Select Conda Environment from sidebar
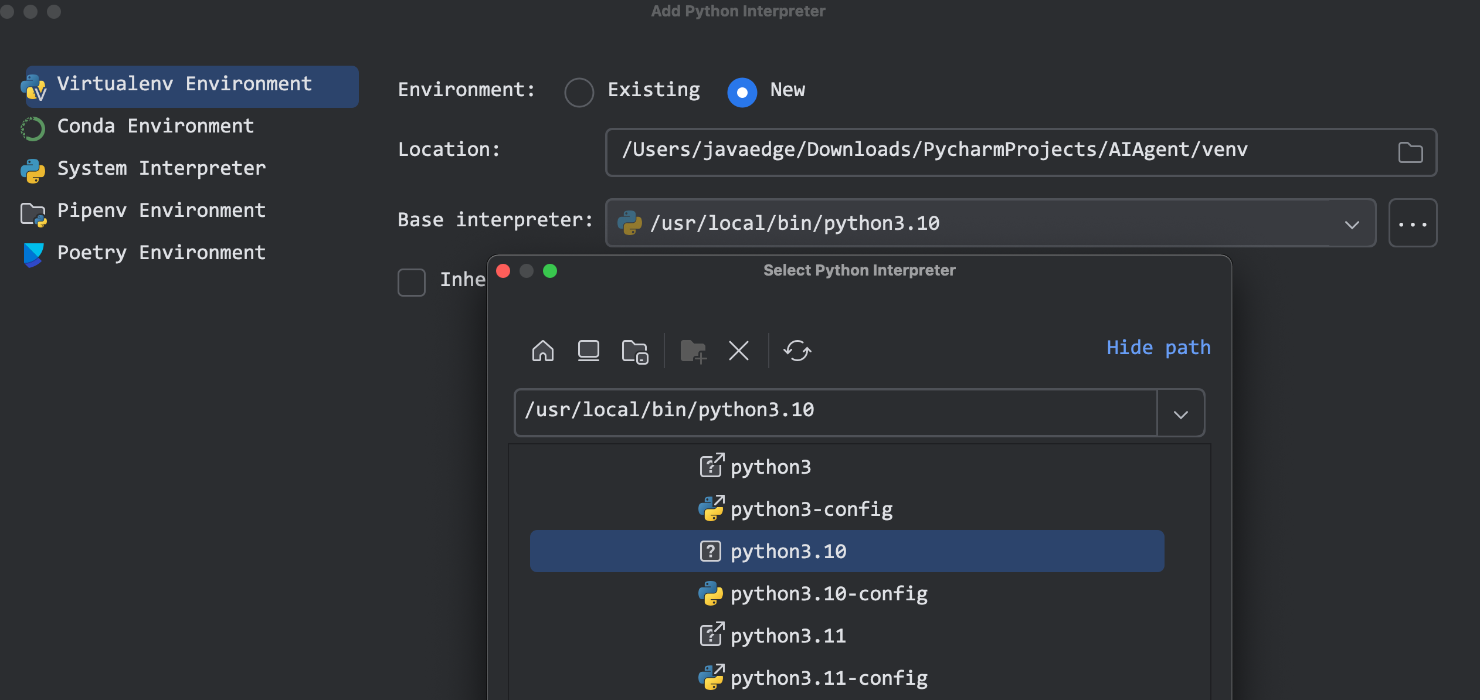The height and width of the screenshot is (700, 1480). (x=155, y=125)
